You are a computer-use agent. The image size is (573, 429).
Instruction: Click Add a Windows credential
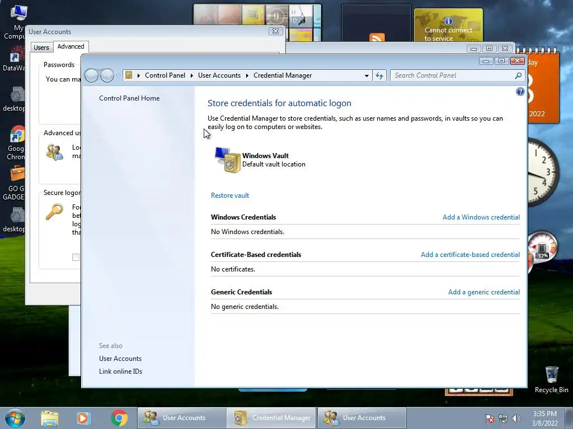point(481,217)
